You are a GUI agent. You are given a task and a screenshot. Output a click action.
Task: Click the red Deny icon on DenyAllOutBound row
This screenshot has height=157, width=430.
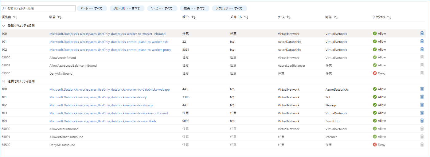point(375,145)
